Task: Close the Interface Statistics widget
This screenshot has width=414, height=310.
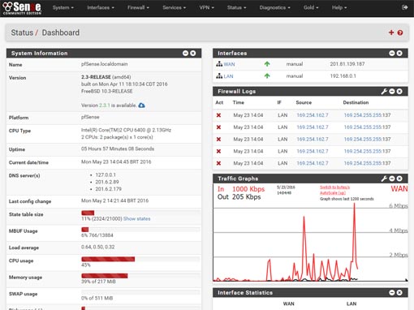Action: coord(399,293)
